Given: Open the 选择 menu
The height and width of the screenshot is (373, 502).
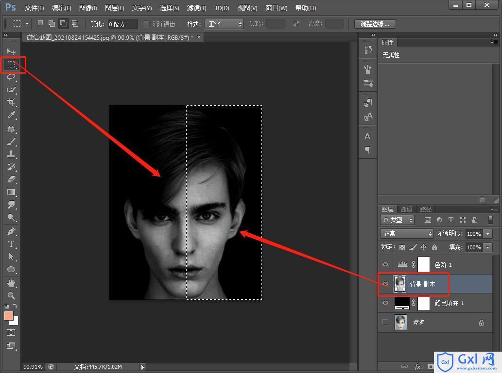Looking at the screenshot, I should [x=170, y=8].
